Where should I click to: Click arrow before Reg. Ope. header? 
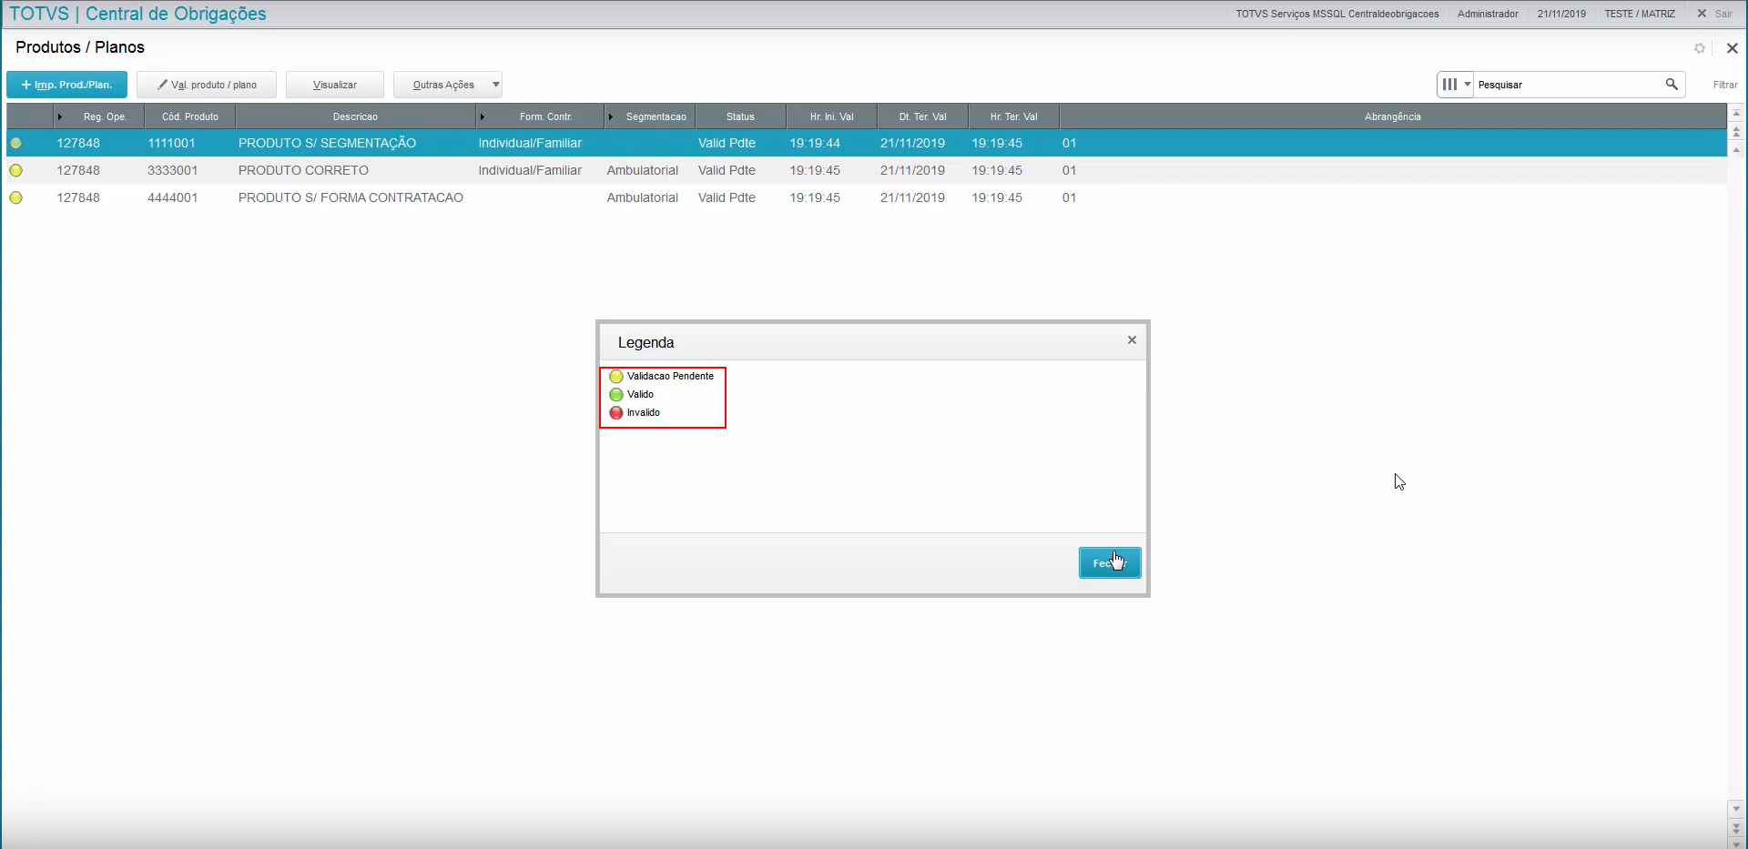[x=60, y=116]
